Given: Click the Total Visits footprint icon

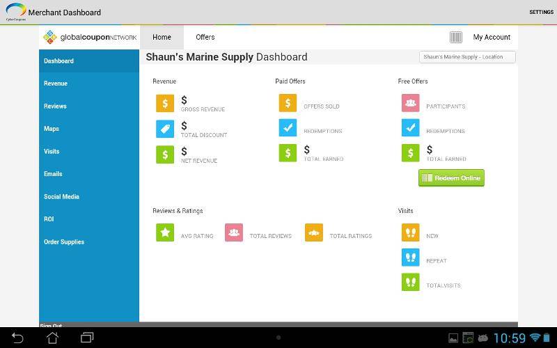Looking at the screenshot, I should [x=411, y=282].
